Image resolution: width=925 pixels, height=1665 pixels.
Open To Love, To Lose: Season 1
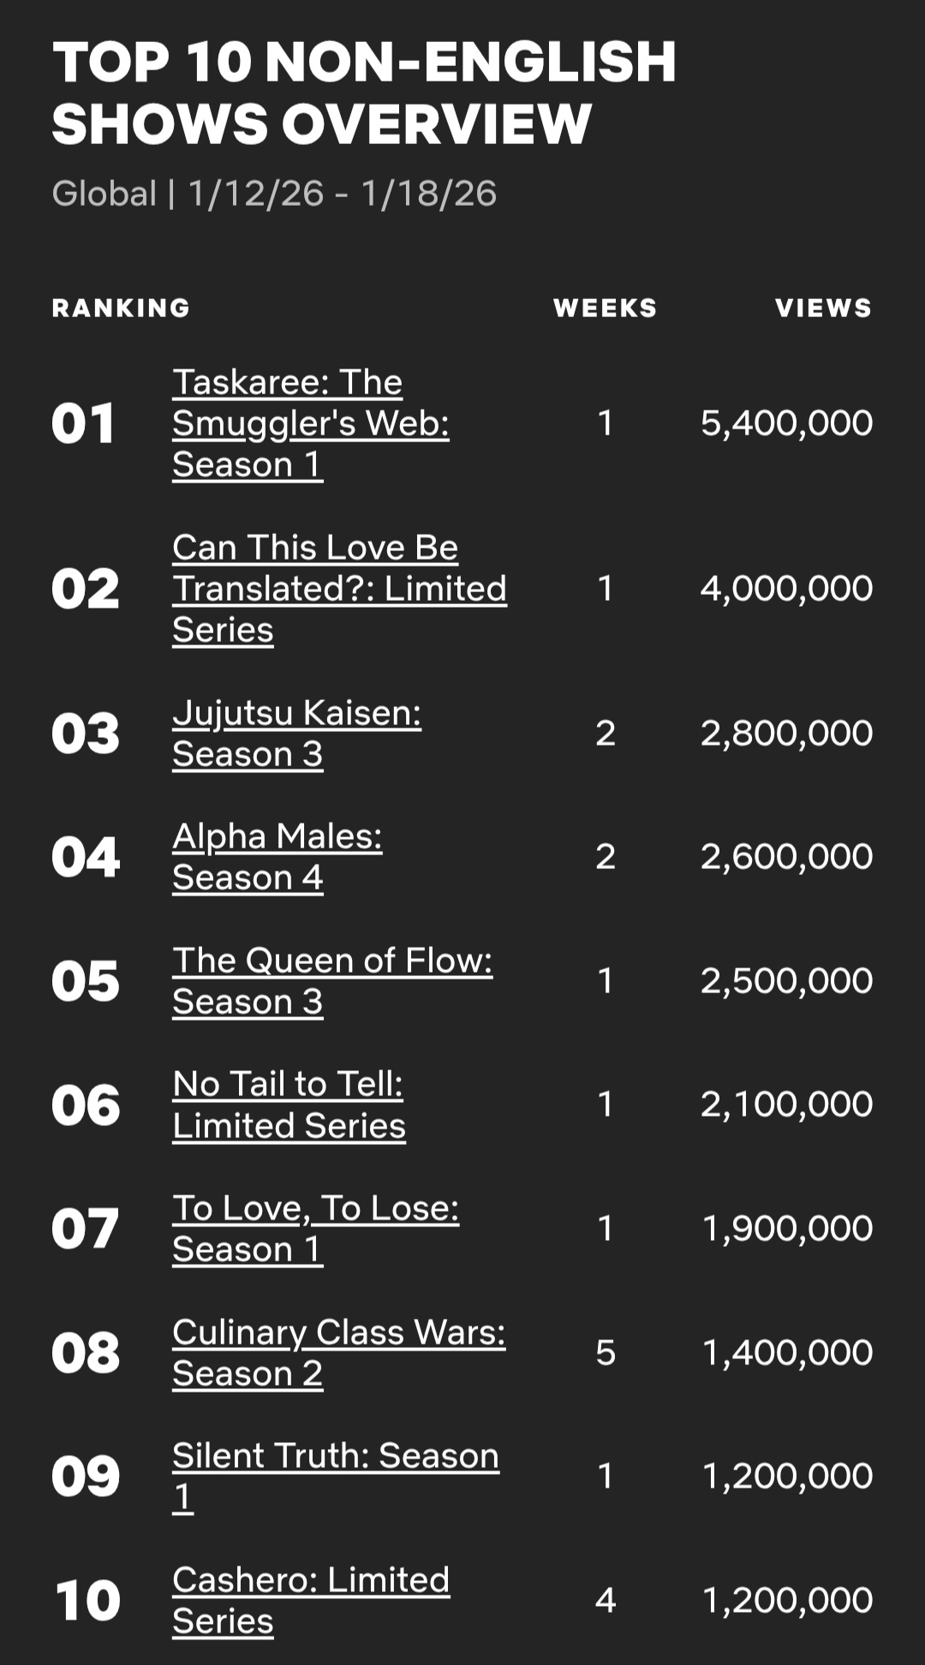(315, 1229)
